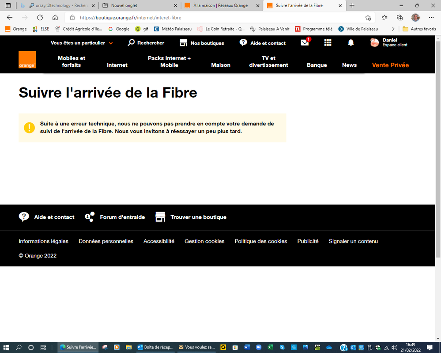Open the browser profile avatar
The image size is (441, 353).
coord(415,18)
